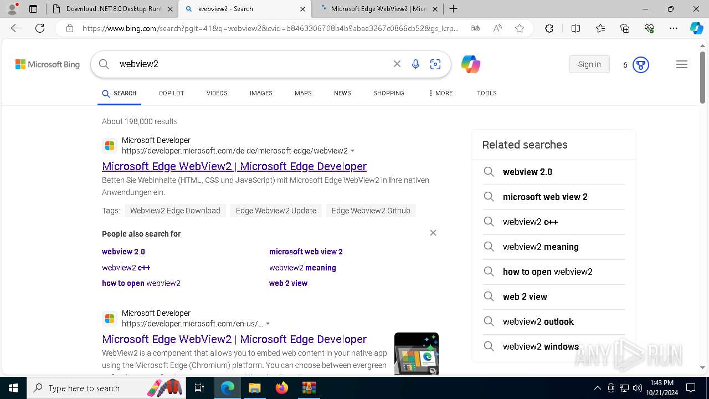Viewport: 709px width, 399px height.
Task: Go back with the back arrow
Action: 16,28
